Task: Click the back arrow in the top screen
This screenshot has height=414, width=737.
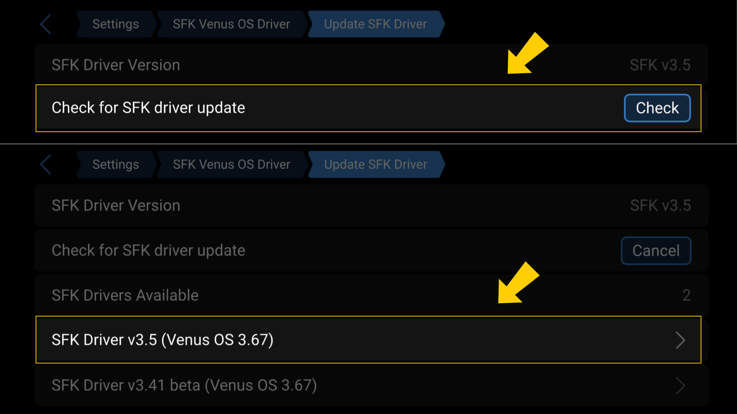Action: point(45,24)
